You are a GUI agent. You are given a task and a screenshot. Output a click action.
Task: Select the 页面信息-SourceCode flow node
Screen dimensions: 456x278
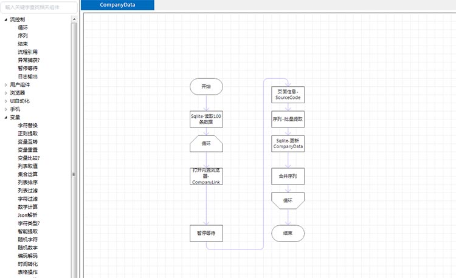tap(288, 95)
